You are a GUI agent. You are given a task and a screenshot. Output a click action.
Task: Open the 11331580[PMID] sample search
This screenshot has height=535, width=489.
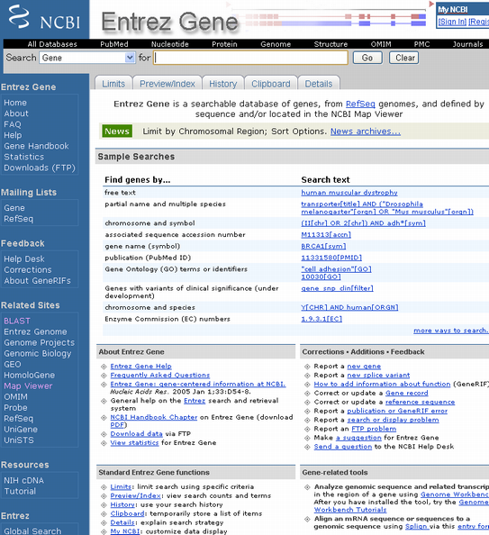click(x=331, y=258)
